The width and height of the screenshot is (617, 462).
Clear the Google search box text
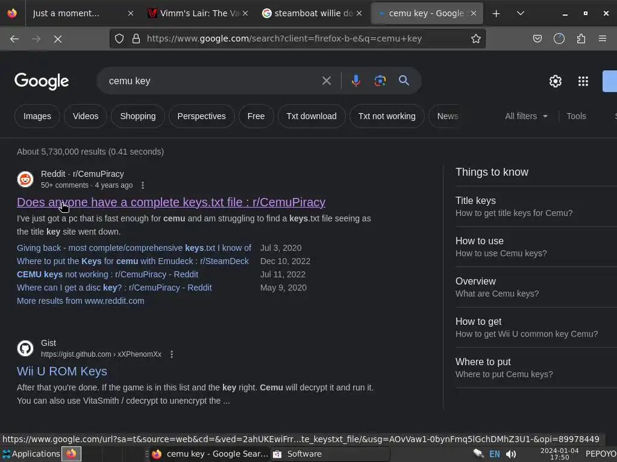coord(326,81)
